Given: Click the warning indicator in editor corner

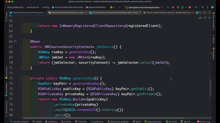Looking at the screenshot, I should [x=201, y=18].
